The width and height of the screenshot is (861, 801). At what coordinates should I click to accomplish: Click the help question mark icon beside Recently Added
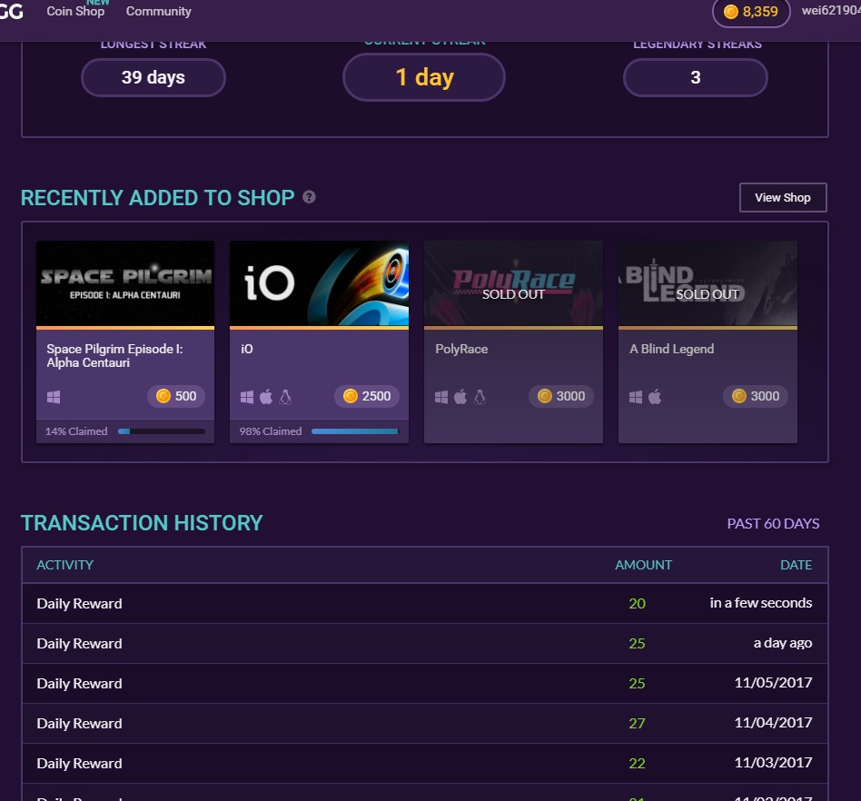coord(309,197)
